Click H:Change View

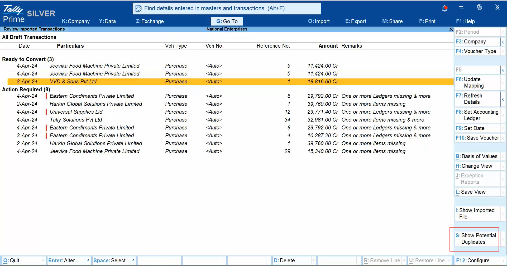(x=477, y=166)
